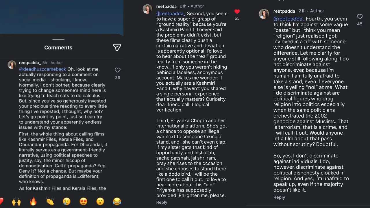React with the crying face emoji
The height and width of the screenshot is (208, 370).
(67, 201)
